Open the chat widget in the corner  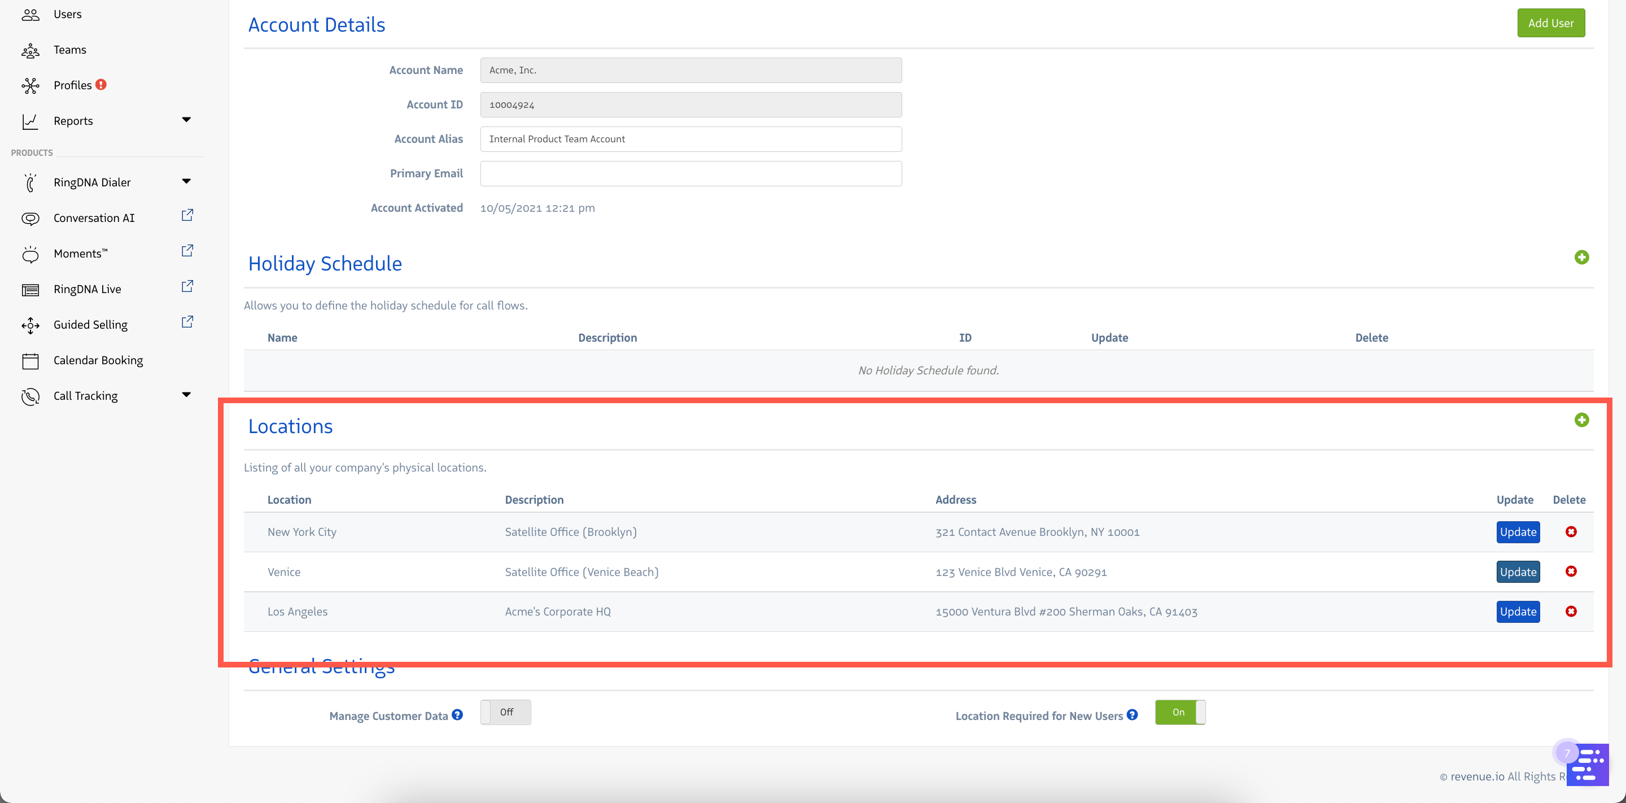click(1588, 764)
